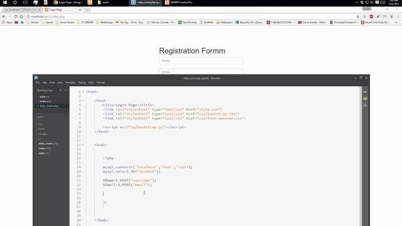The height and width of the screenshot is (226, 402).
Task: Close the Login Page browser tab
Action: (80, 10)
